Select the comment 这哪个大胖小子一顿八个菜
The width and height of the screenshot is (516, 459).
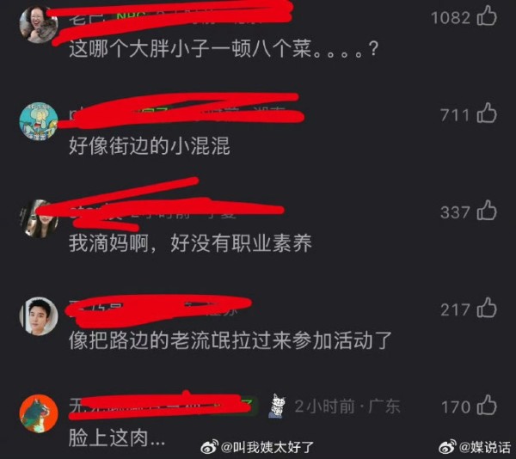224,49
